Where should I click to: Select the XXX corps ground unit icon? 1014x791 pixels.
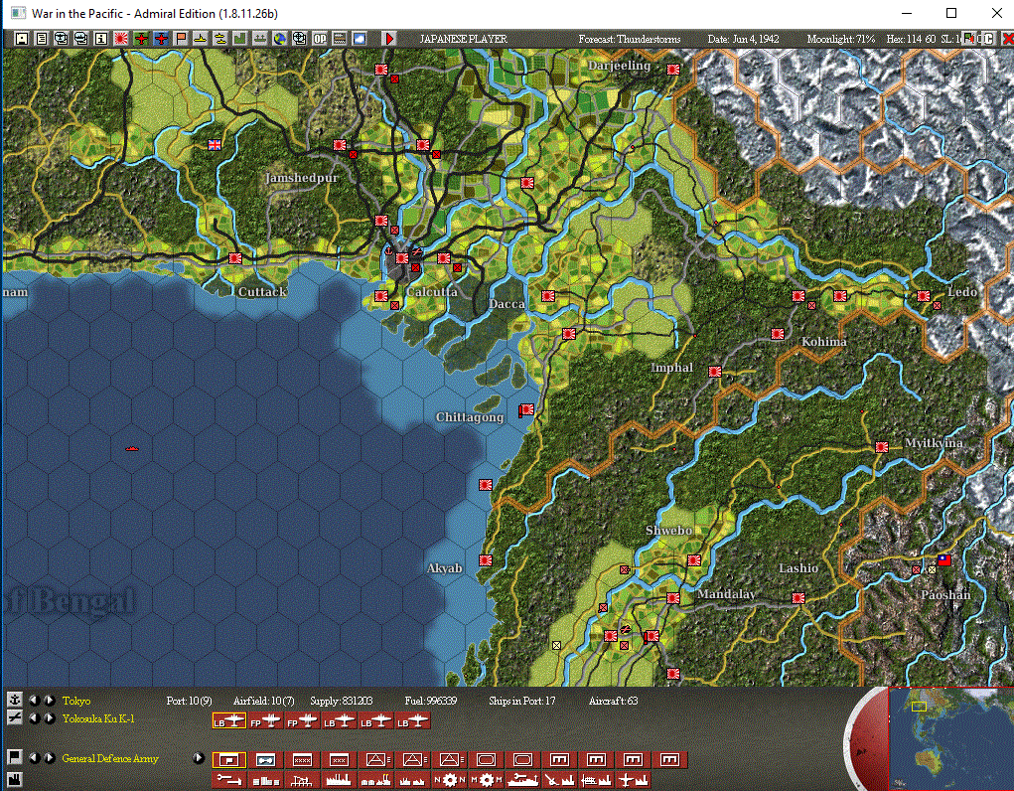(340, 759)
